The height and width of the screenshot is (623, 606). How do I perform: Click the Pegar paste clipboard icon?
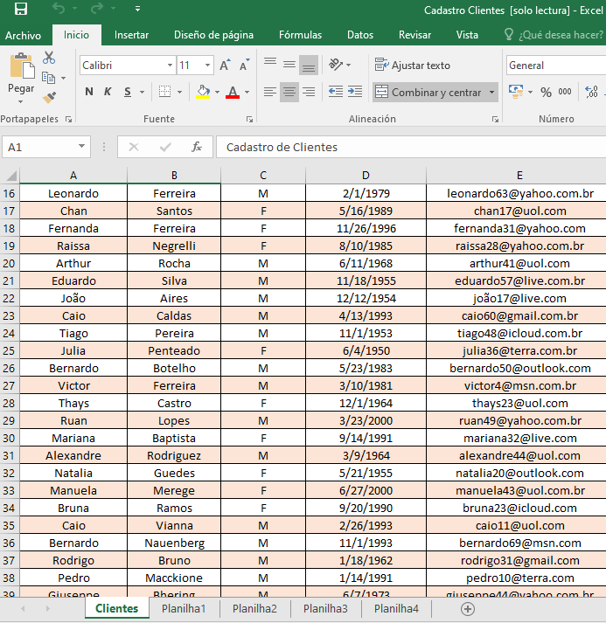22,66
